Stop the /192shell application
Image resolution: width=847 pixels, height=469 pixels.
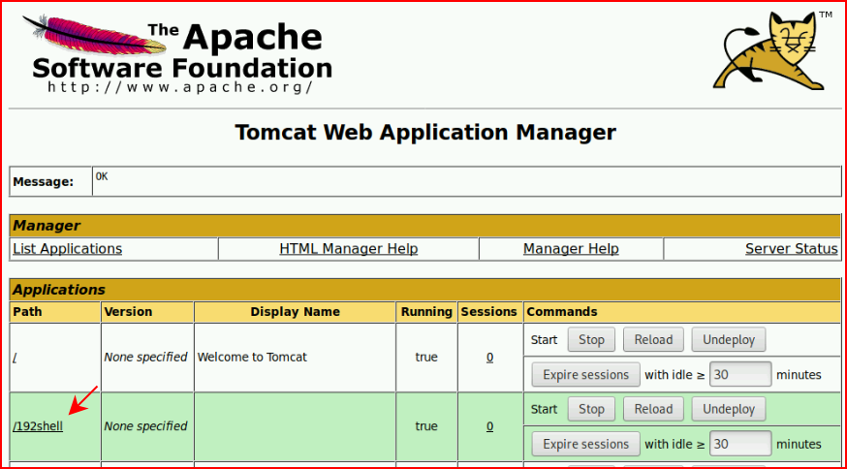tap(591, 409)
